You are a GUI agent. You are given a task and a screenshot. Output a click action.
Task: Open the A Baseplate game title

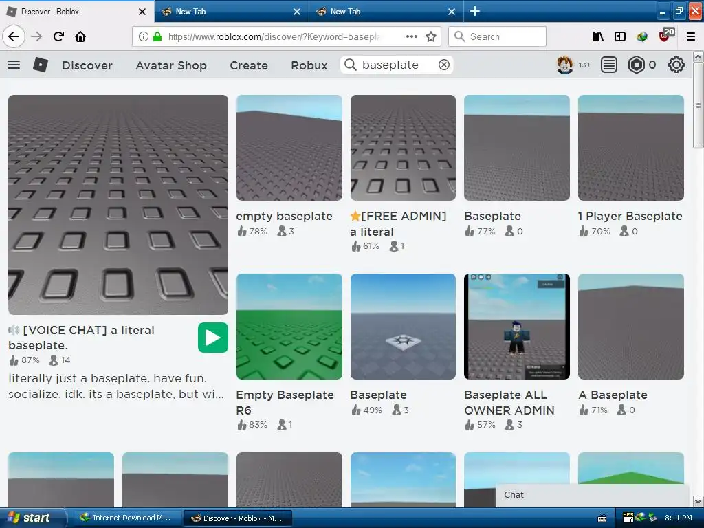click(x=613, y=395)
